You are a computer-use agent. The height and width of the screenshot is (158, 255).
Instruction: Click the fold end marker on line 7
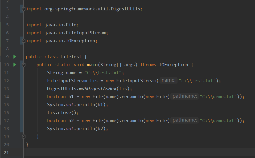point(23,41)
